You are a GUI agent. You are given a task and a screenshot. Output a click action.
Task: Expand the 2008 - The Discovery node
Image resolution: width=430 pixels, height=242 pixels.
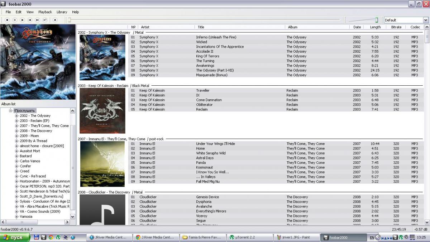[x=16, y=131]
